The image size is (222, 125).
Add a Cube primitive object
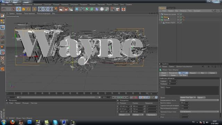pos(77,9)
